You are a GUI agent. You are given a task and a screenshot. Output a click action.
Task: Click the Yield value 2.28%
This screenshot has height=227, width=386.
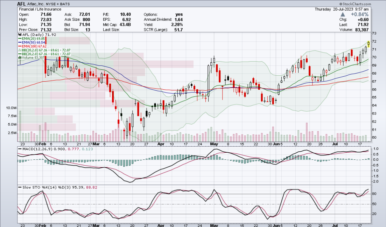(177, 25)
